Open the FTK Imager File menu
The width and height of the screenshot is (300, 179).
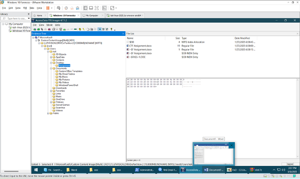coord(35,25)
